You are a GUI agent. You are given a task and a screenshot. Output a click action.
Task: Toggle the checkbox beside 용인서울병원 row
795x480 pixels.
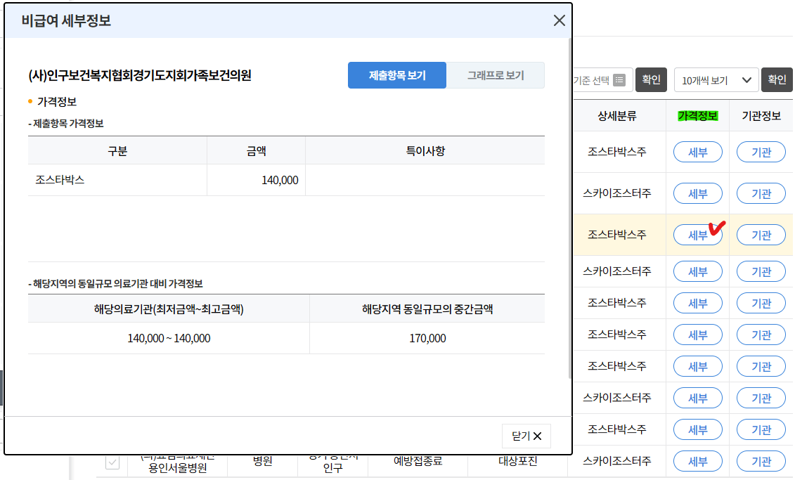pos(111,461)
